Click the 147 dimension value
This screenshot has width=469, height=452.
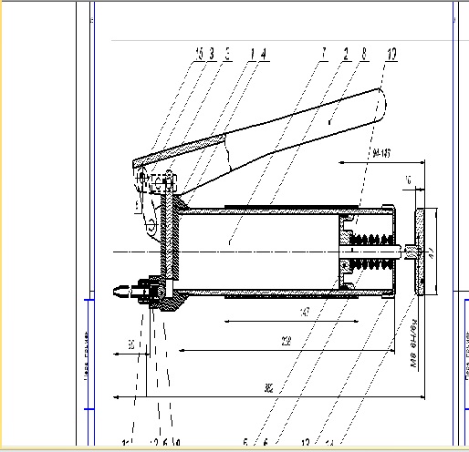point(305,312)
